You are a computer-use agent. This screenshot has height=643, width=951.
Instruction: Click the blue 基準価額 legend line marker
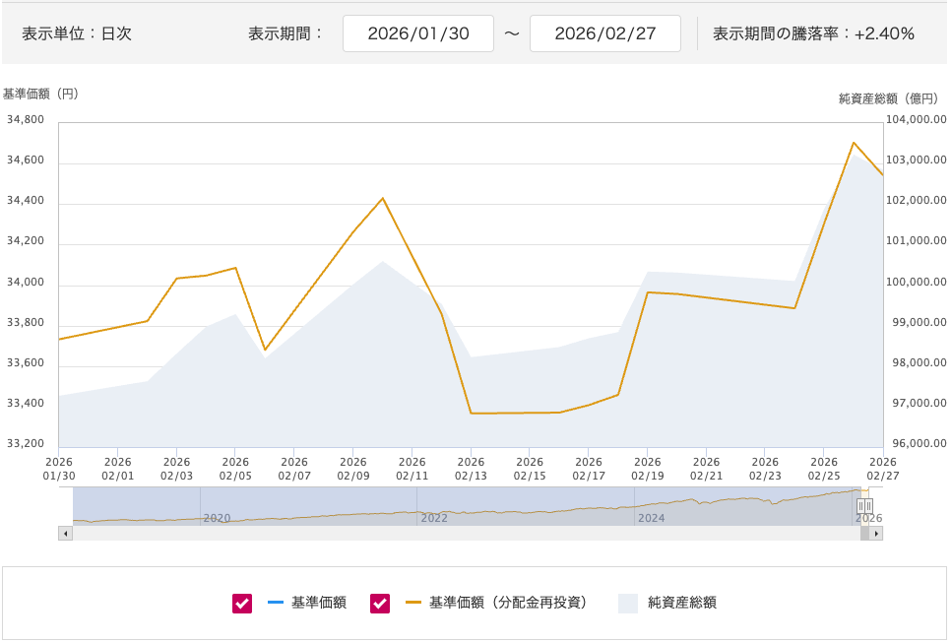275,603
